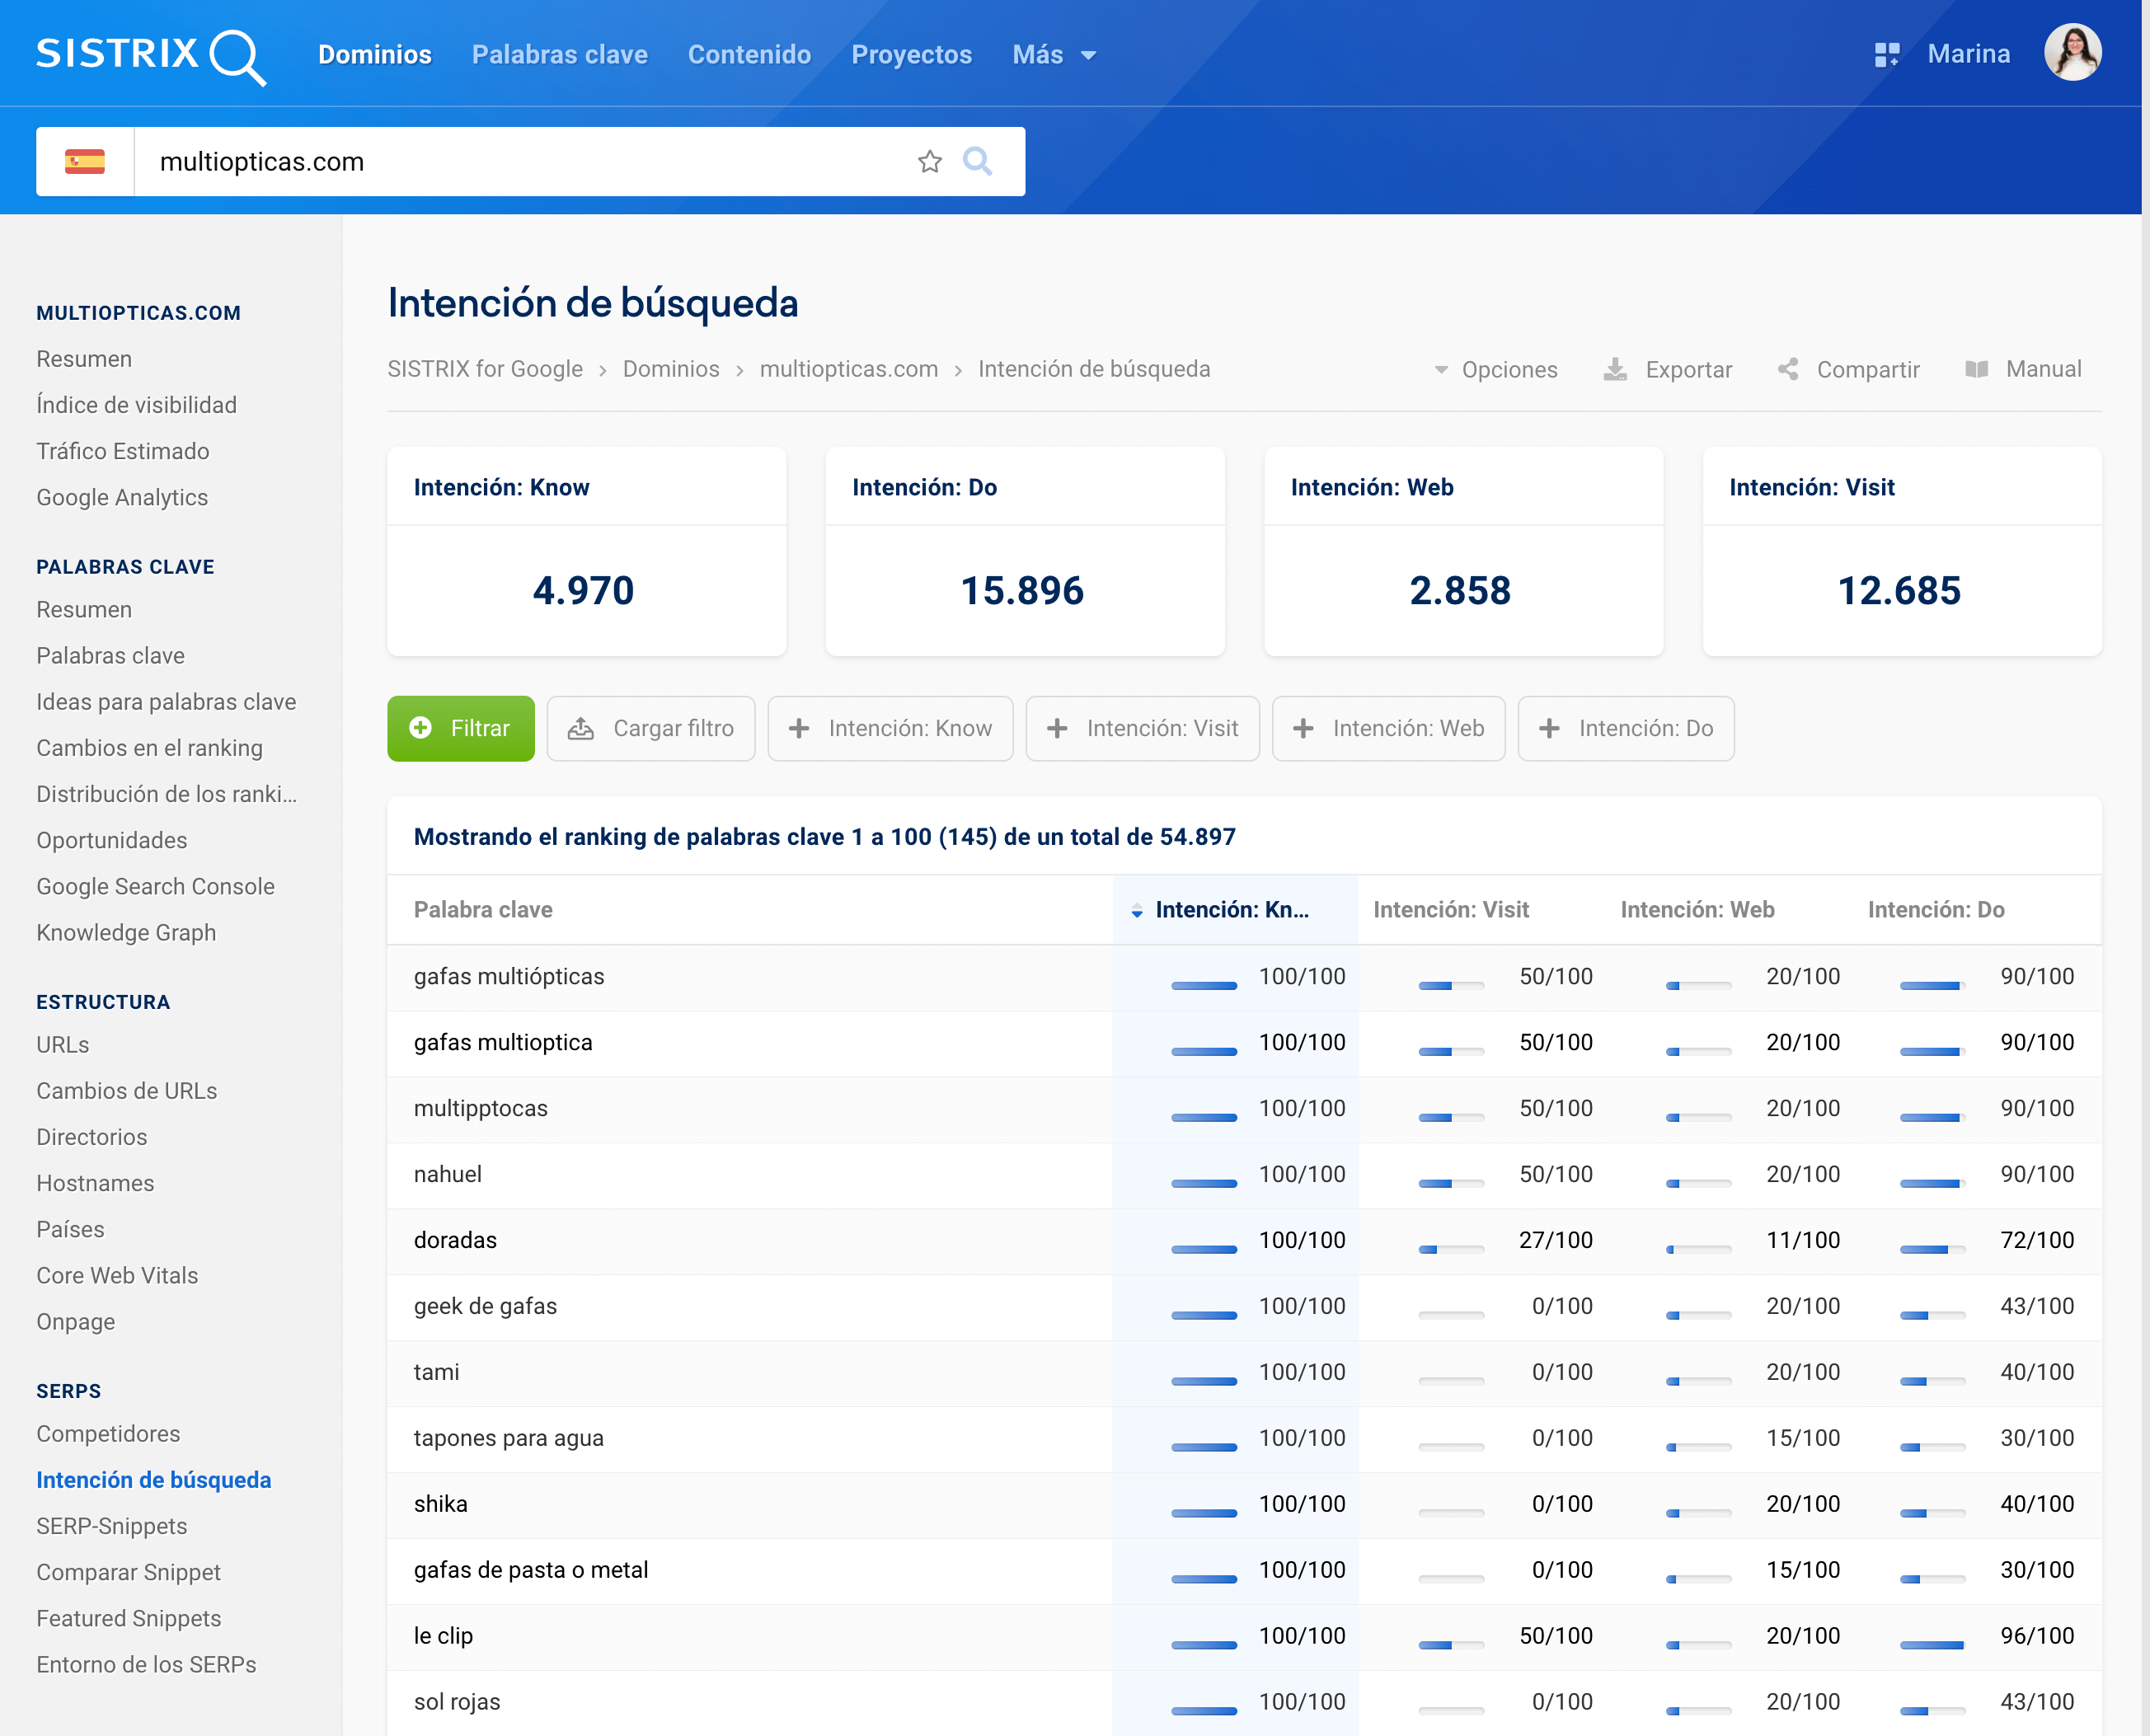
Task: Open Competidores in the sidebar
Action: pos(108,1433)
